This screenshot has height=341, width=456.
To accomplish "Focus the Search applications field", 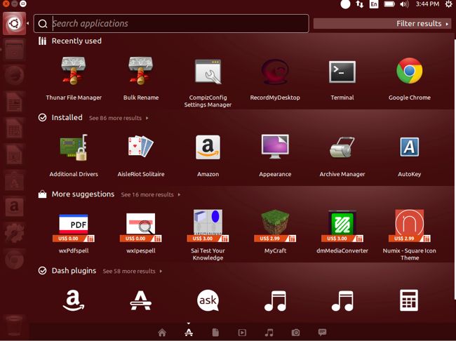I will point(171,24).
